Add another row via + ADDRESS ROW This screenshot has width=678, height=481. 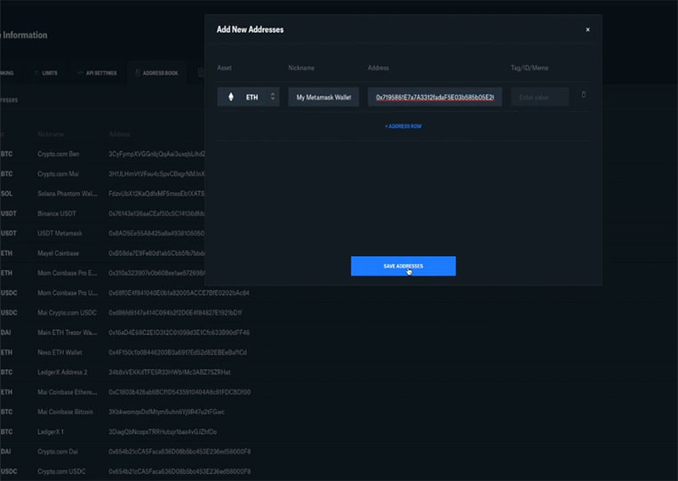(x=403, y=126)
